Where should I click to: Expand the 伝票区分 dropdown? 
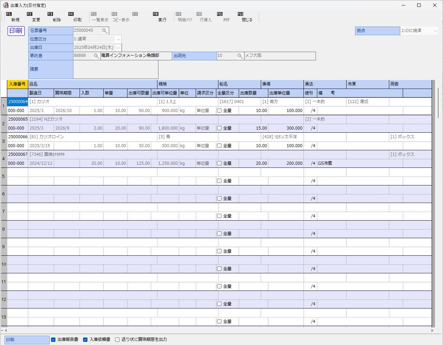[118, 39]
